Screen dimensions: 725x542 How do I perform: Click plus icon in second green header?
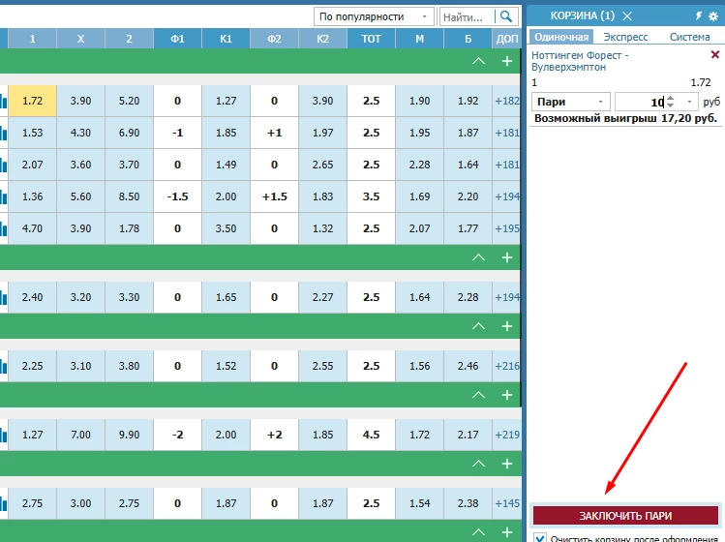point(507,257)
